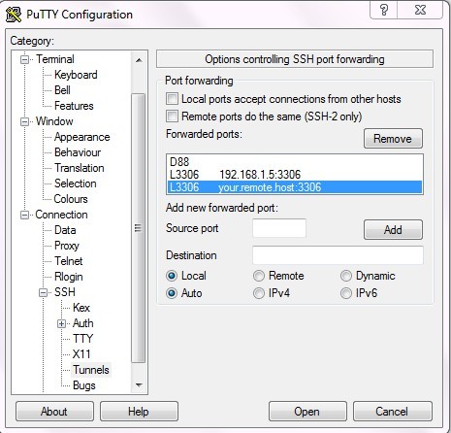
Task: Select the L3306 192.168.1.5:3306 forwarded port
Action: coord(295,175)
